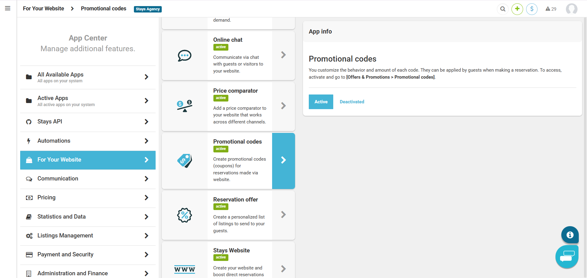Set Promotional codes app to Deactivated

point(352,102)
